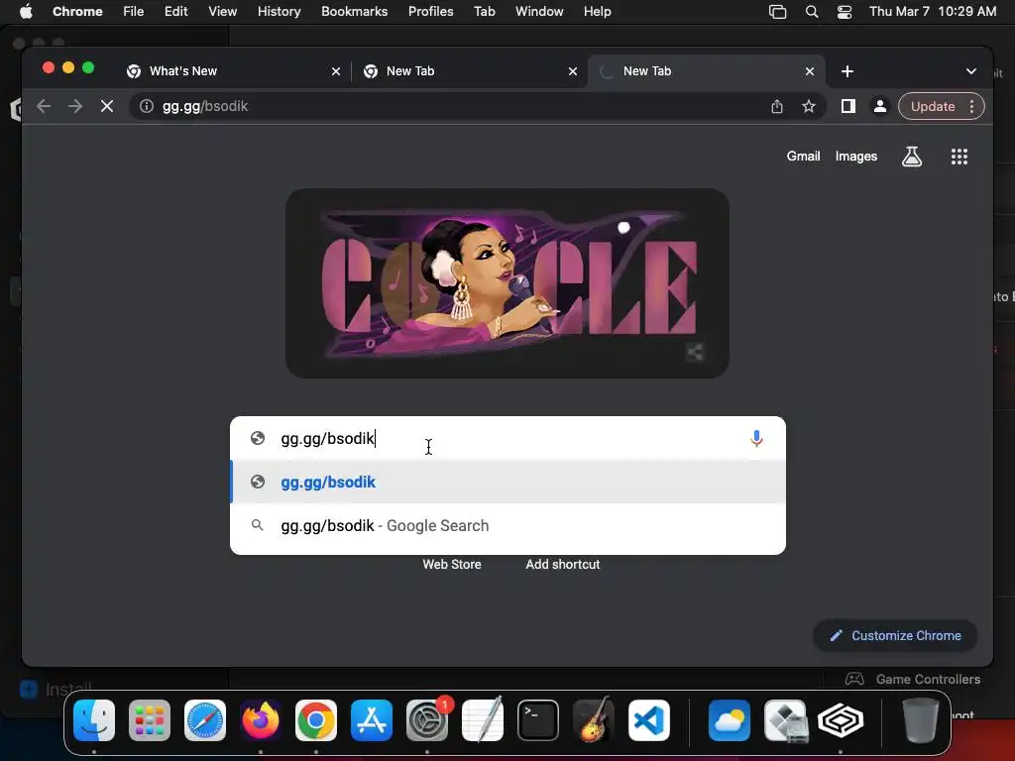Image resolution: width=1015 pixels, height=761 pixels.
Task: Open the View menu
Action: click(222, 11)
